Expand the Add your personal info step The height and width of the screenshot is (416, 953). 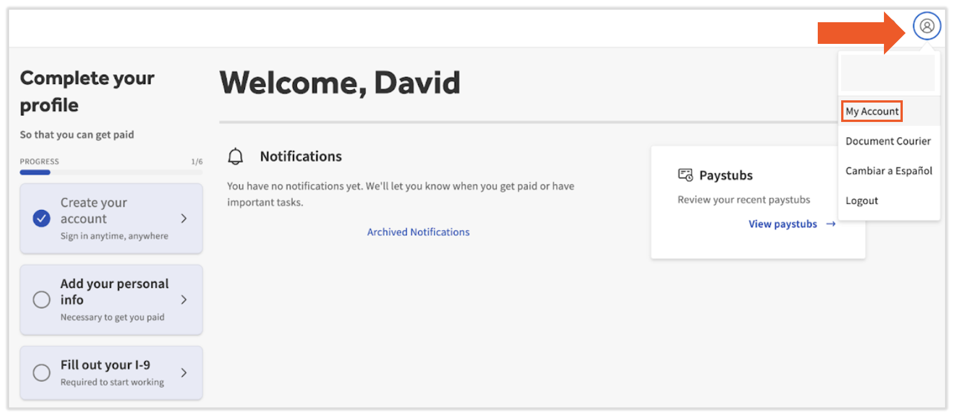(184, 300)
